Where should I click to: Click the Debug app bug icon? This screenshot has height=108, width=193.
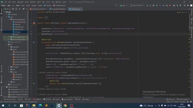click(x=157, y=5)
